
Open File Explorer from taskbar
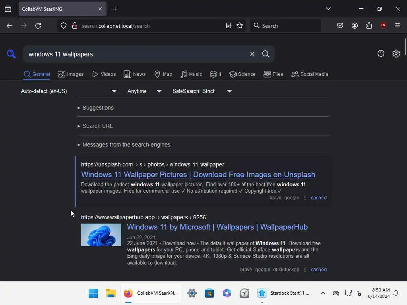[x=111, y=293]
